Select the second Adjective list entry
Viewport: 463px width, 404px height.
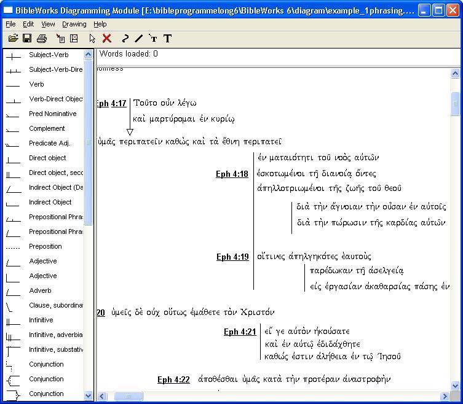[43, 276]
